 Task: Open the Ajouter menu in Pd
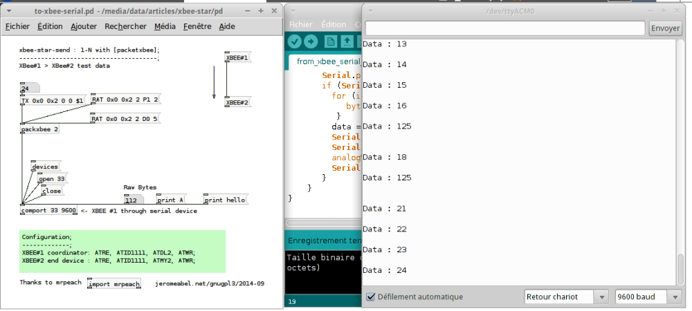[x=84, y=26]
